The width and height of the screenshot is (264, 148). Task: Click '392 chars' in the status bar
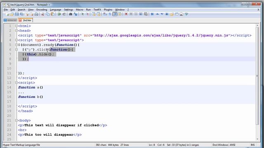coord(101,145)
